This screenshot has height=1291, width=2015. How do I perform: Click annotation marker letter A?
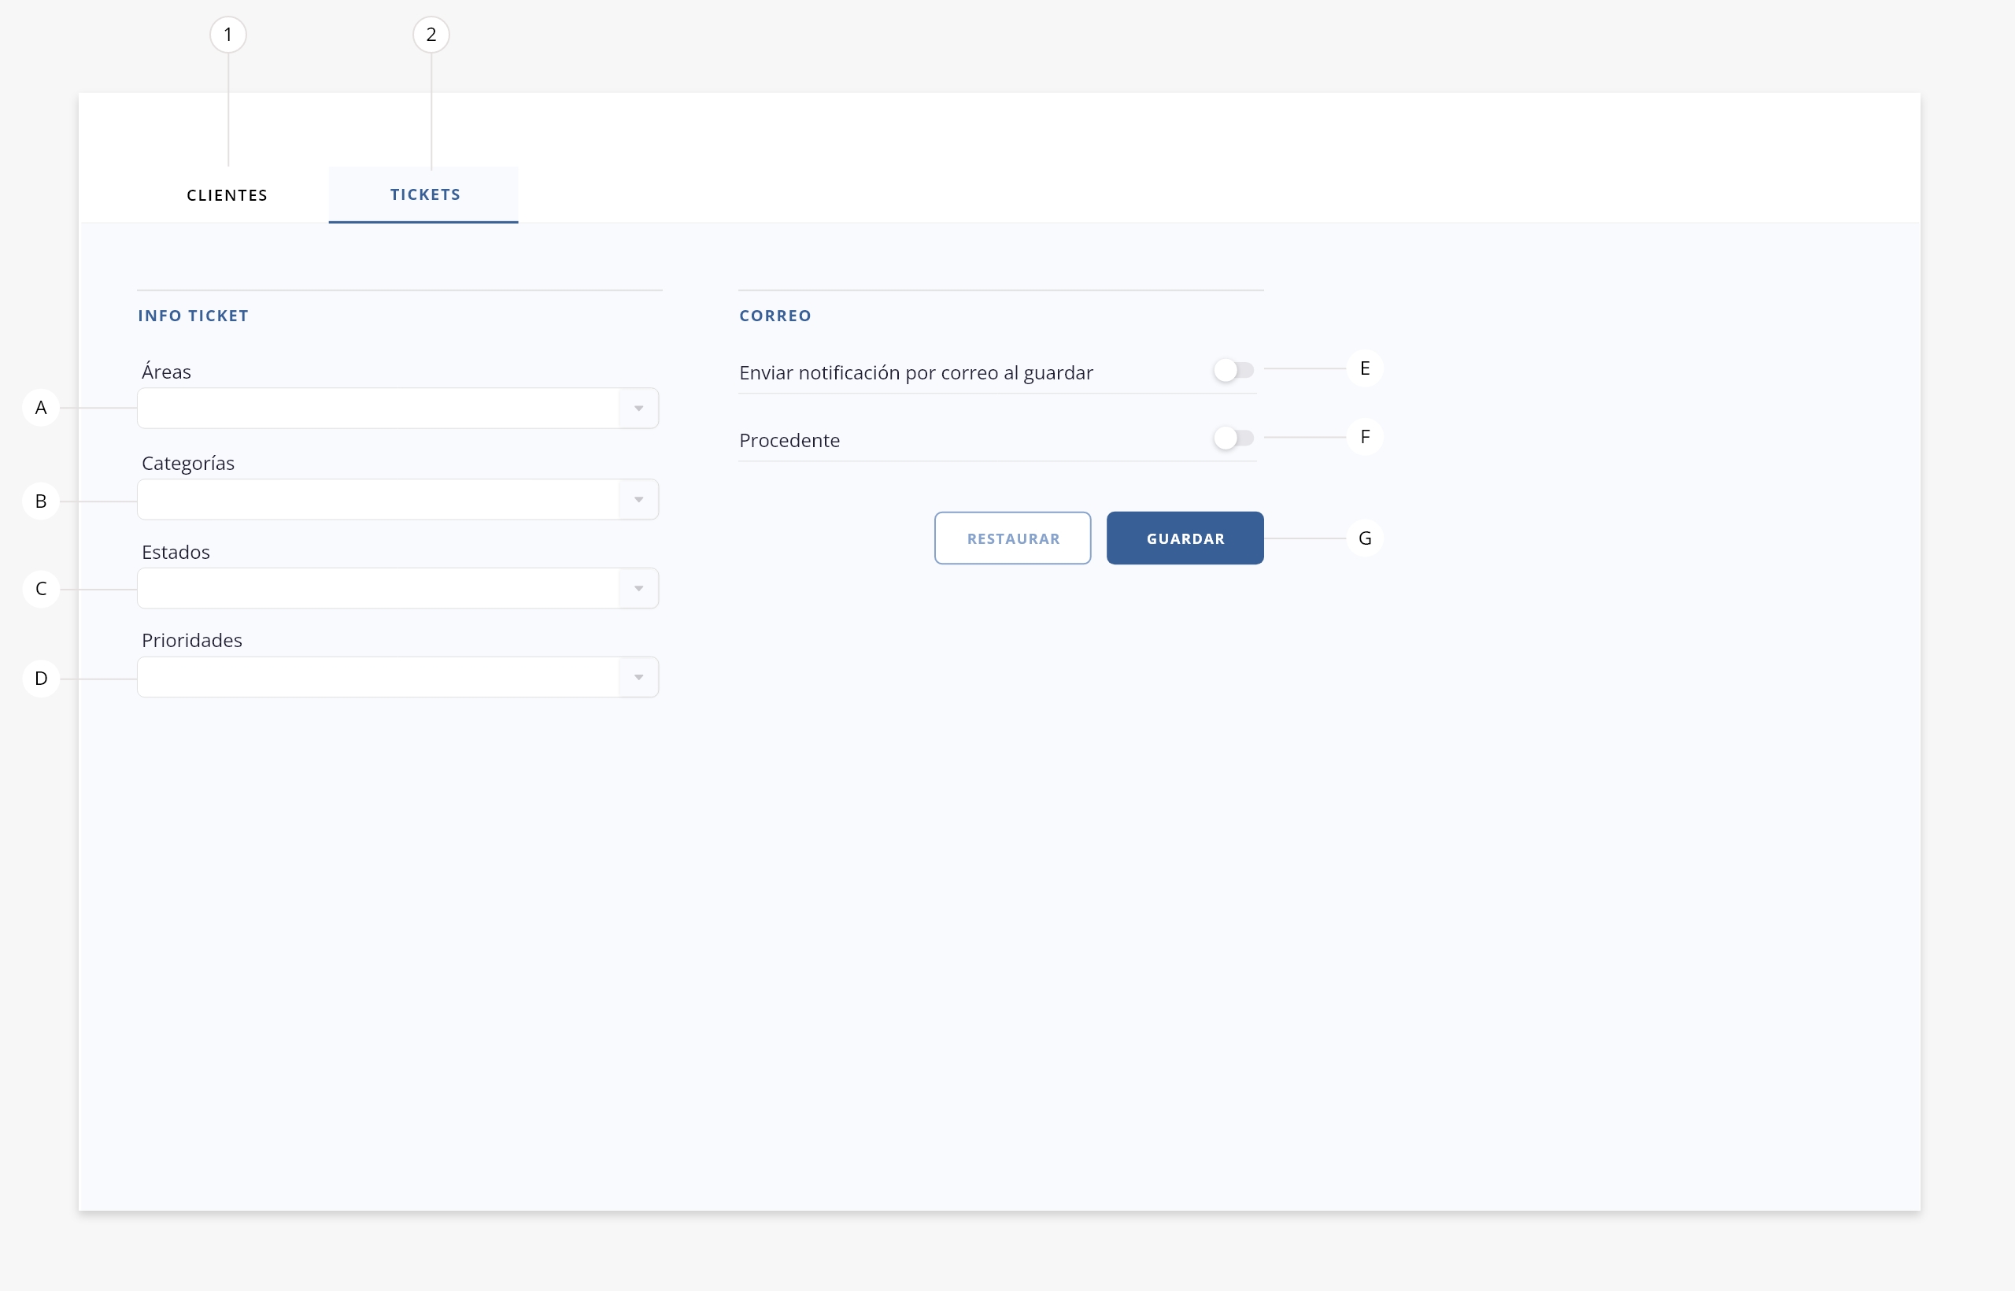tap(40, 409)
